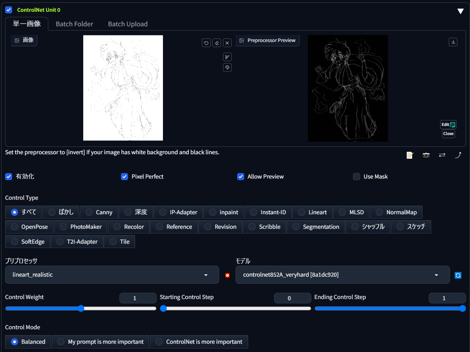Select the すべて control type

click(24, 212)
